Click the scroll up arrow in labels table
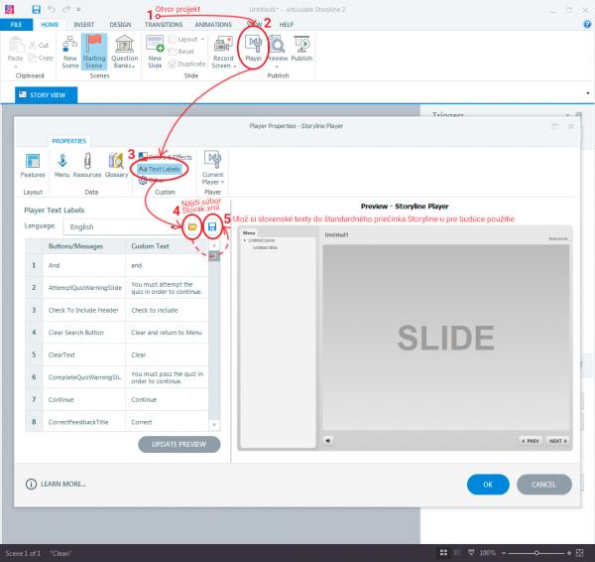The image size is (595, 562). click(x=214, y=245)
